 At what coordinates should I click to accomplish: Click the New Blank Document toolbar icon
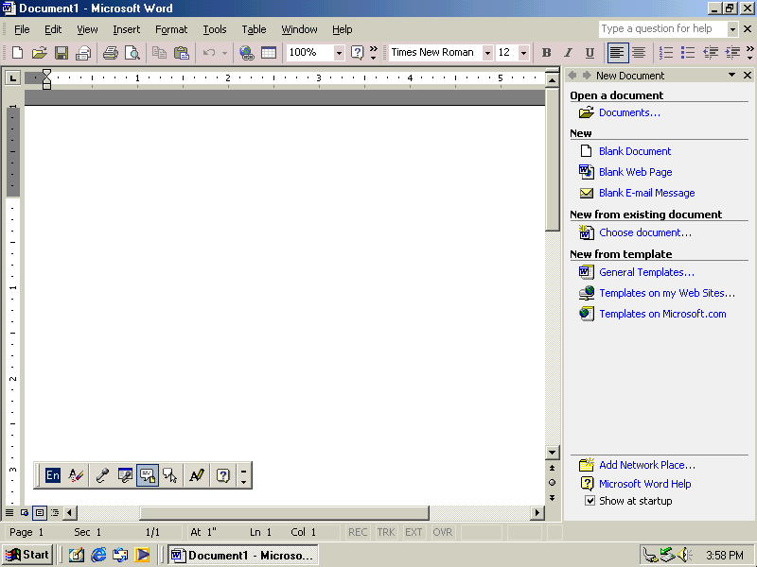click(x=17, y=53)
